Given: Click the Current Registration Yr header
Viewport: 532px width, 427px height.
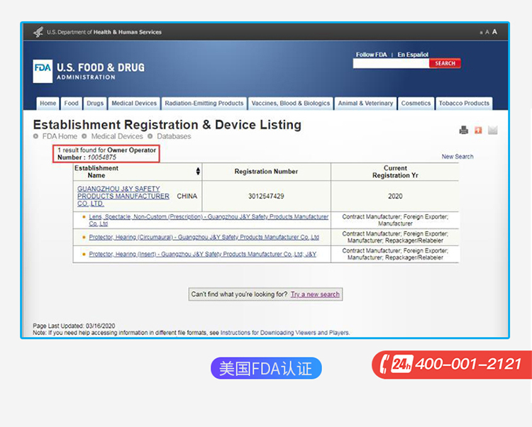Looking at the screenshot, I should pyautogui.click(x=395, y=172).
